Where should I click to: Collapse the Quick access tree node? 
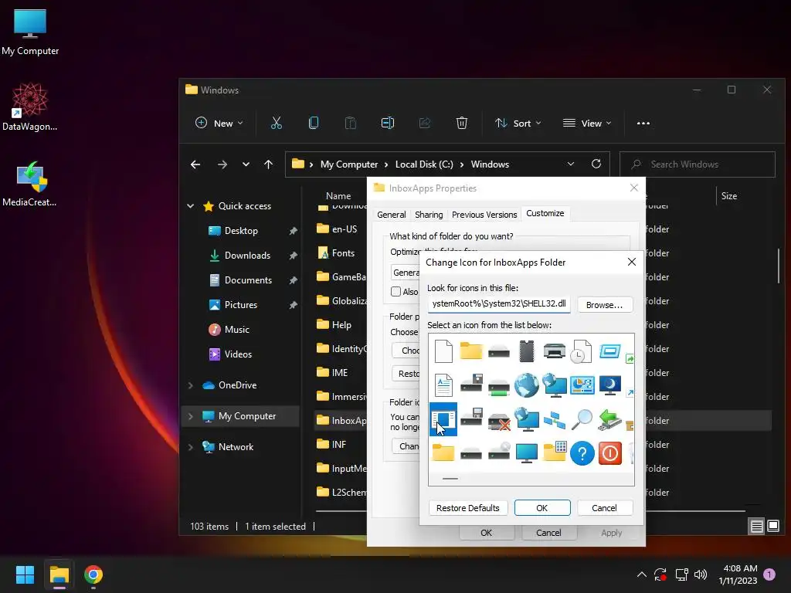tap(191, 205)
